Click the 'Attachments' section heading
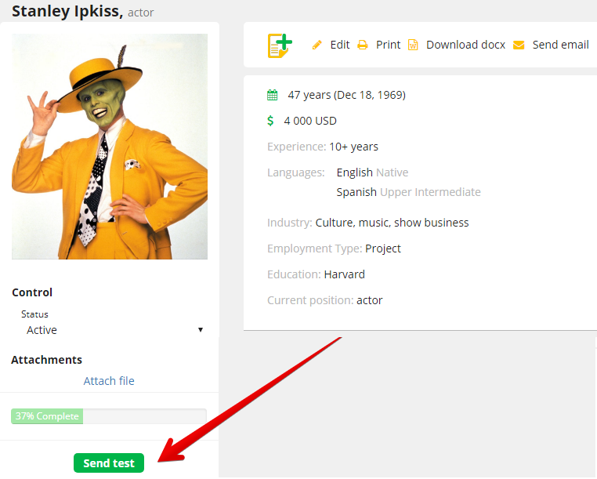Screen dimensions: 597x479 pyautogui.click(x=46, y=360)
